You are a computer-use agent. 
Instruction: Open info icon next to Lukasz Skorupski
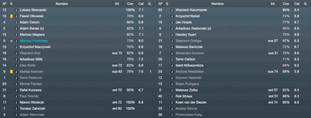[x=16, y=10]
